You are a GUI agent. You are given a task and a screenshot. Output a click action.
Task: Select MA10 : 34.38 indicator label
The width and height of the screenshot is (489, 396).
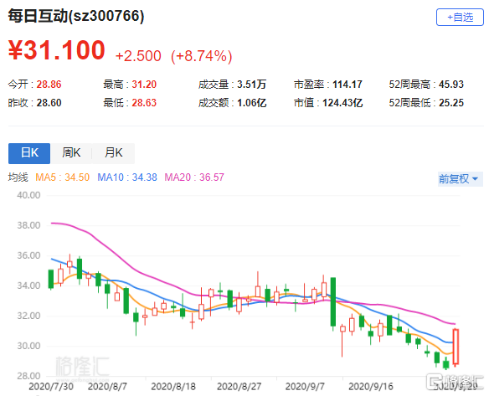pyautogui.click(x=127, y=177)
